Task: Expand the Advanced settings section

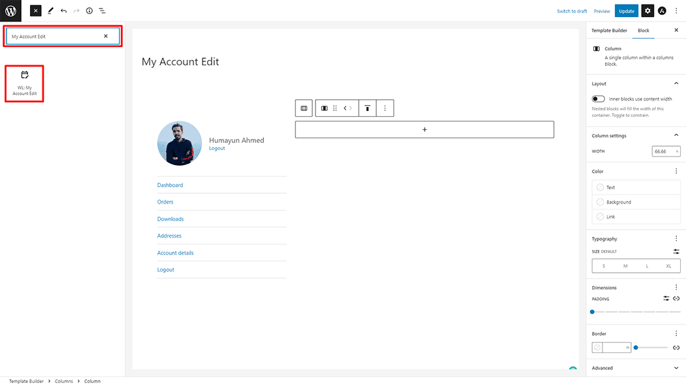Action: 676,367
